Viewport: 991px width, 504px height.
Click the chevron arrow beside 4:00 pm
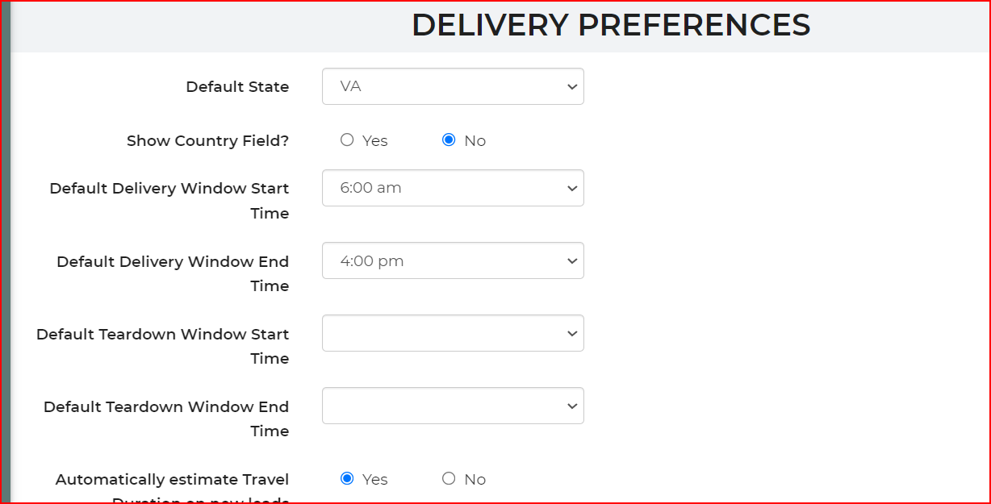572,260
